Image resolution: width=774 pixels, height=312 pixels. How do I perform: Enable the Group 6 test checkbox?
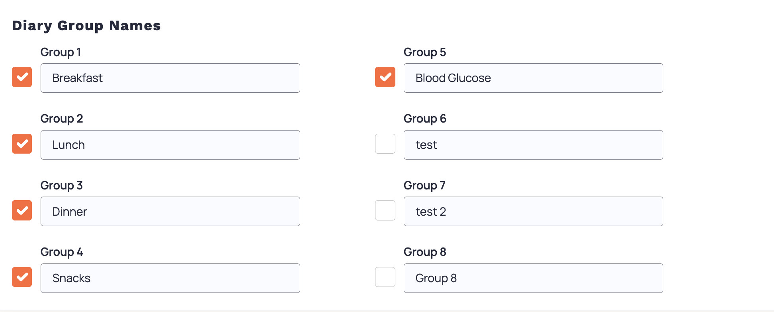click(385, 144)
